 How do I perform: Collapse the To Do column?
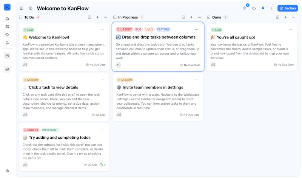click(89, 17)
